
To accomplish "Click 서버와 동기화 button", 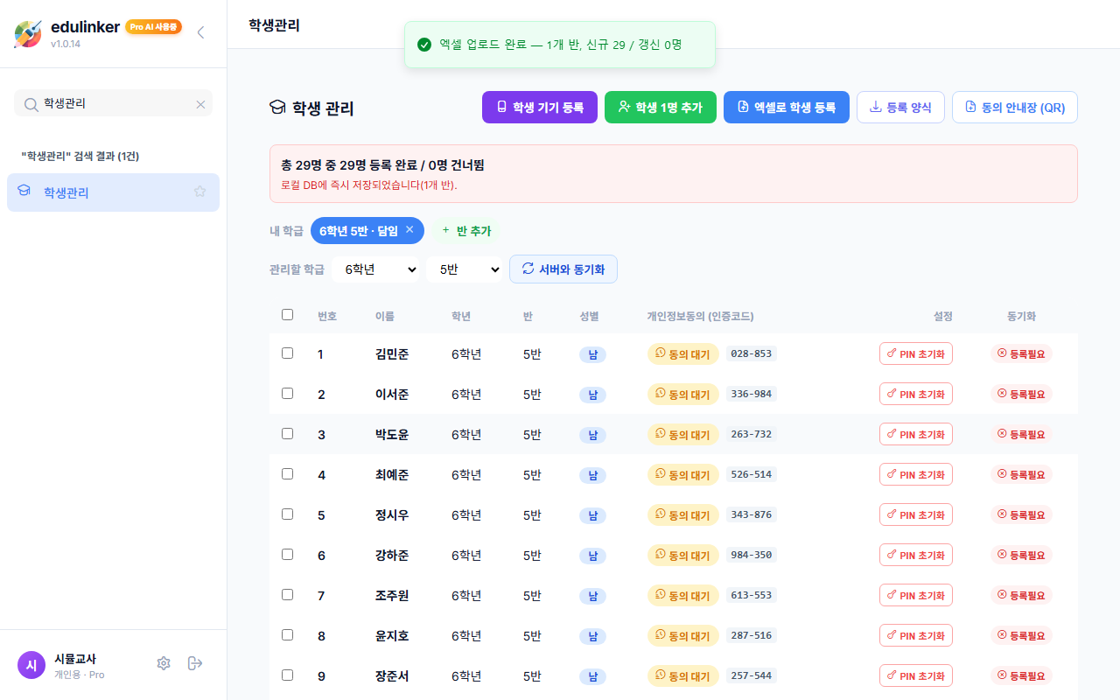I will [x=563, y=269].
